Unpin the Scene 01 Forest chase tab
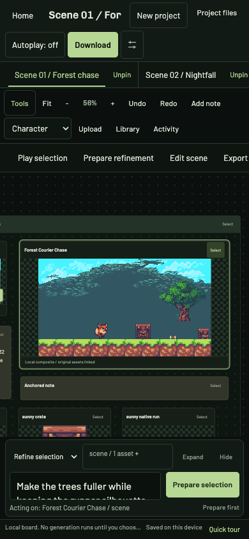 coord(122,75)
